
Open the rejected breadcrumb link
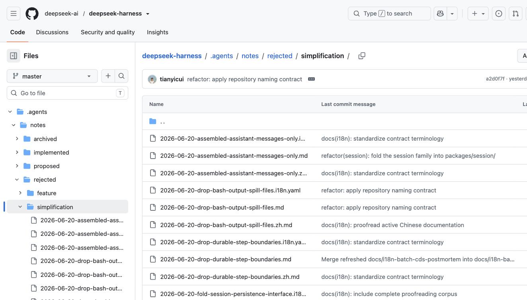click(280, 56)
